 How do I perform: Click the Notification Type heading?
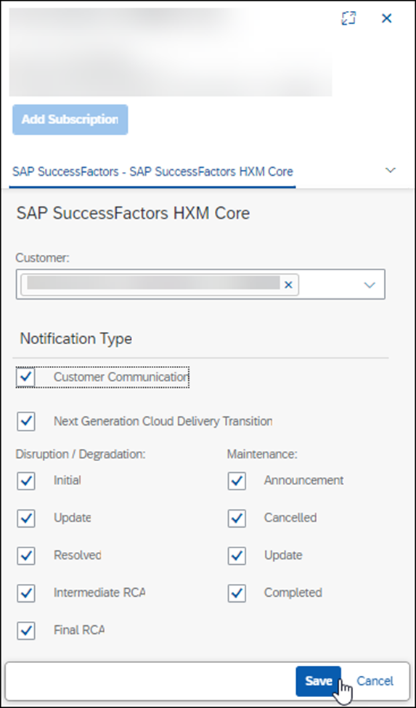click(x=76, y=338)
